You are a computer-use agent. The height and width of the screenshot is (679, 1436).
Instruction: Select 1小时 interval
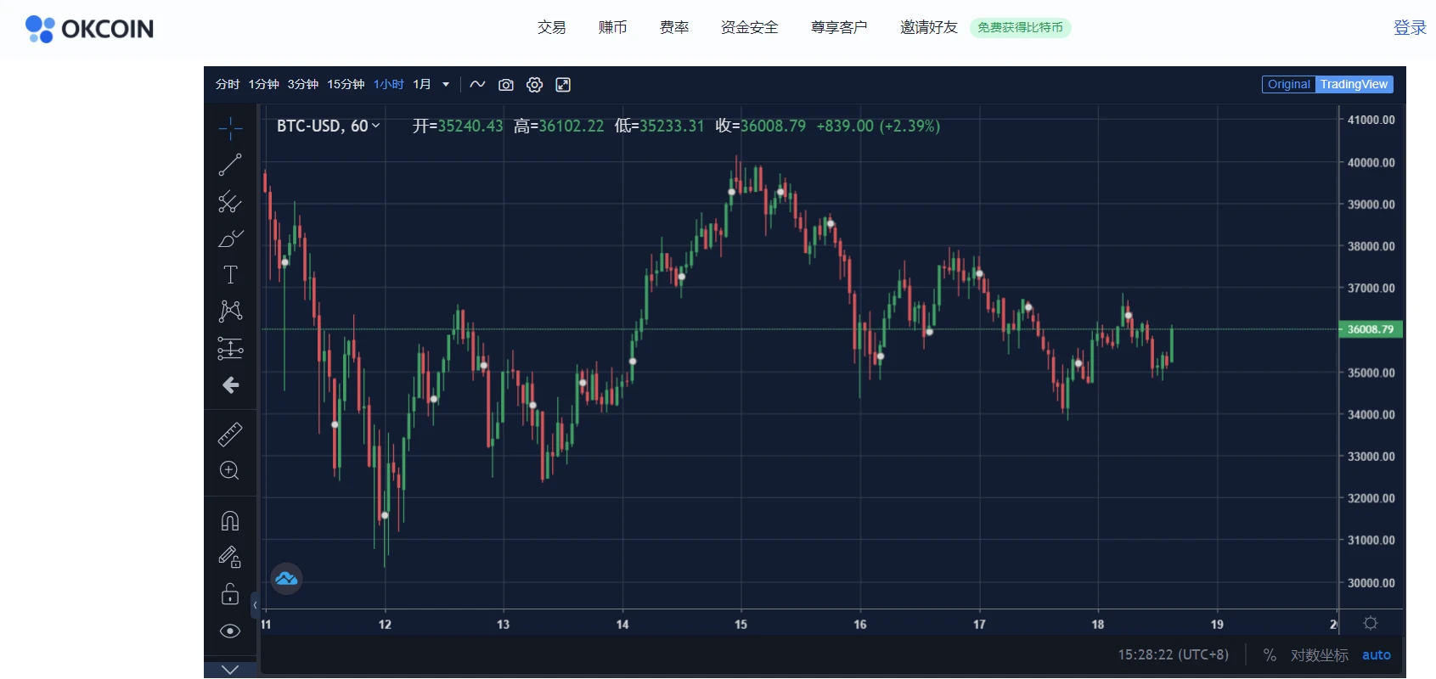tap(388, 84)
